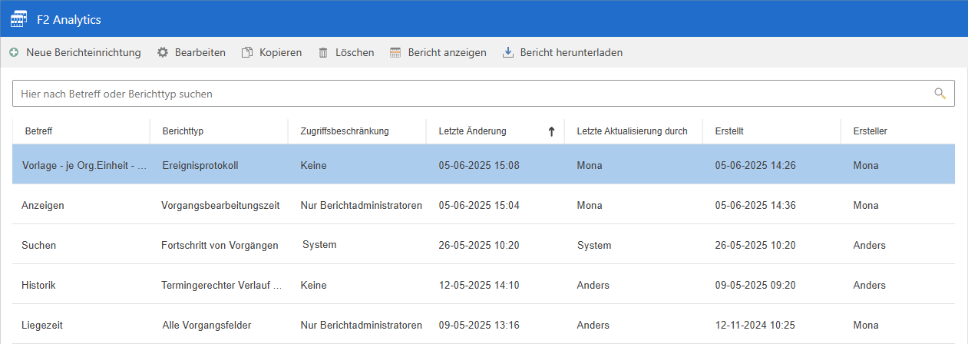Sort by Letzte Aktualisierung durch column header

pyautogui.click(x=632, y=131)
